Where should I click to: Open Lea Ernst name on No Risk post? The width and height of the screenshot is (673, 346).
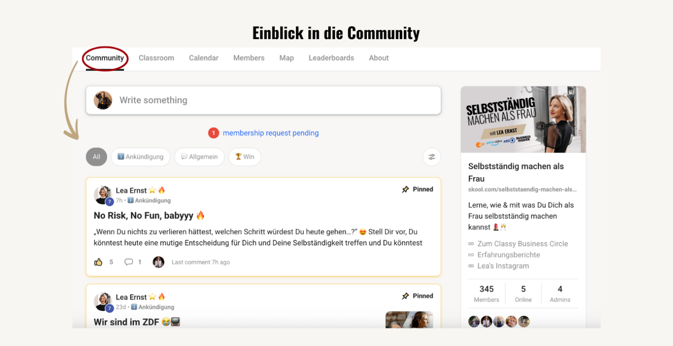point(131,190)
